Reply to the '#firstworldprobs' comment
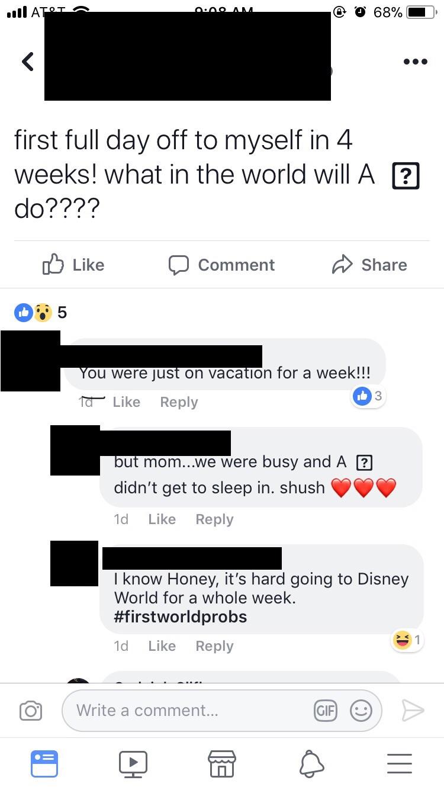 point(214,646)
